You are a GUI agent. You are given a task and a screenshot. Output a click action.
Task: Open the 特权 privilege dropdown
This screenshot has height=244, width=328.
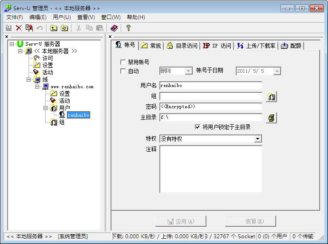258,139
